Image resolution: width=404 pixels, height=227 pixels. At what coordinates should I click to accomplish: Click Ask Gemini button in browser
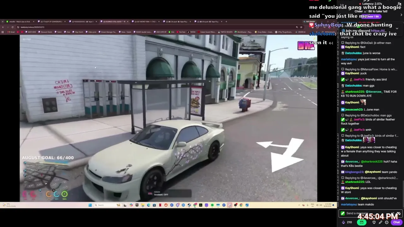(x=310, y=22)
